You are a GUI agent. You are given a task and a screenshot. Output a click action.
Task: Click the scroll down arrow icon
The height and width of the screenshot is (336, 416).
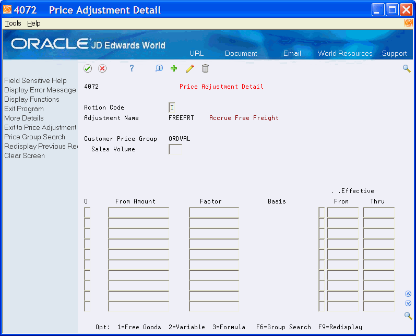[408, 303]
